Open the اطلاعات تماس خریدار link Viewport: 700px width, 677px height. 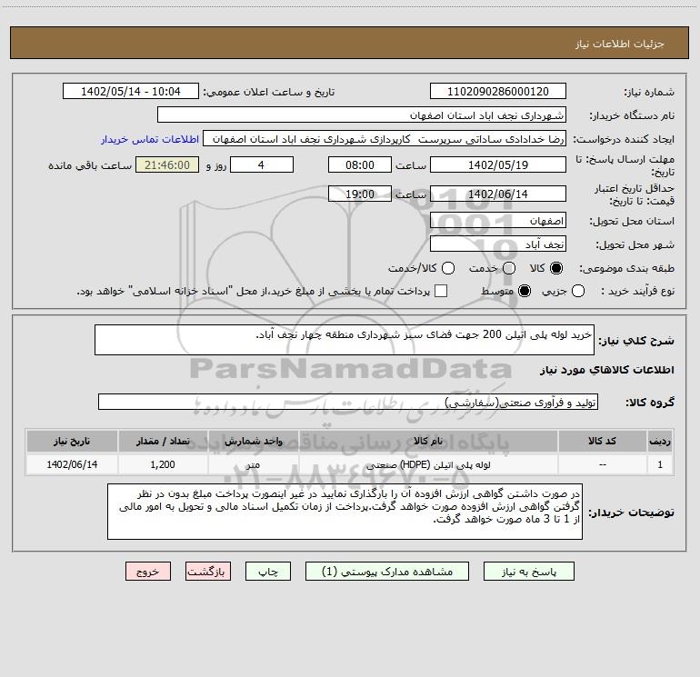pyautogui.click(x=150, y=139)
